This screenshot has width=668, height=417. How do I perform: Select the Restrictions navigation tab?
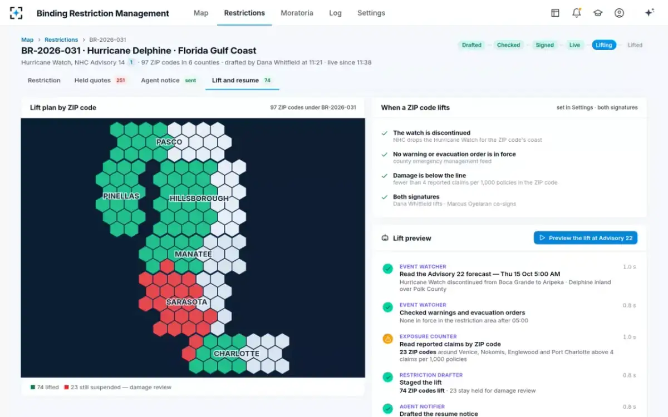pyautogui.click(x=244, y=13)
